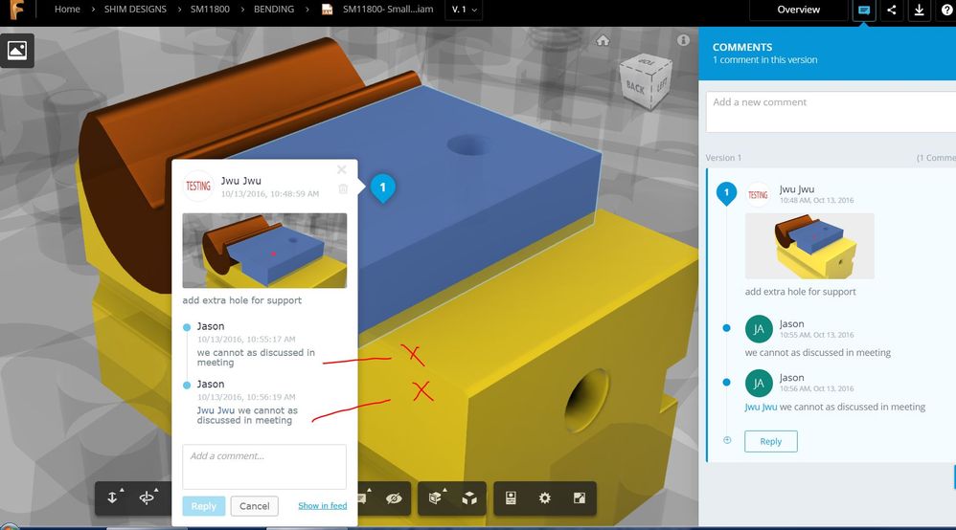Viewport: 956px width, 530px height.
Task: Toggle fullscreen viewer mode icon
Action: pyautogui.click(x=580, y=498)
